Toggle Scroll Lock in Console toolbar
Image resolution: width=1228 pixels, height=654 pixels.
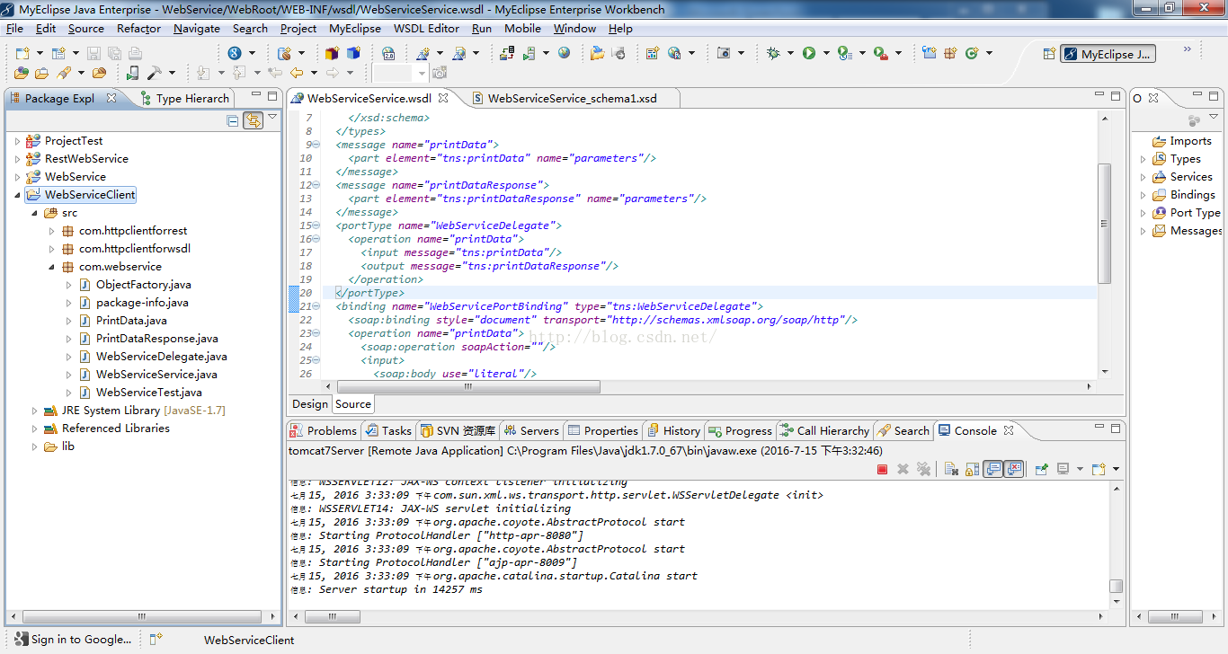pyautogui.click(x=972, y=469)
